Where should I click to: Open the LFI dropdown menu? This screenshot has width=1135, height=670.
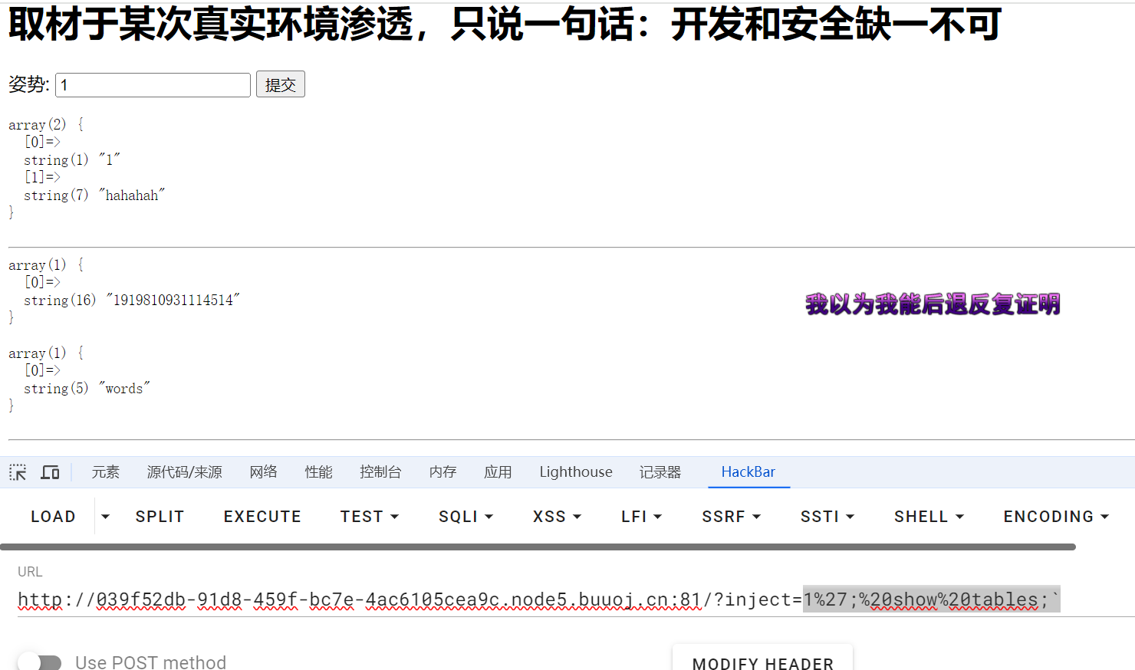click(x=641, y=517)
